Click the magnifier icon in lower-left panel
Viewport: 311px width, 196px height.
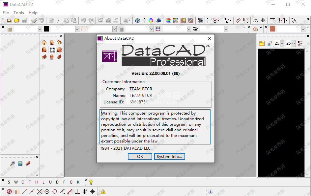coord(13,163)
